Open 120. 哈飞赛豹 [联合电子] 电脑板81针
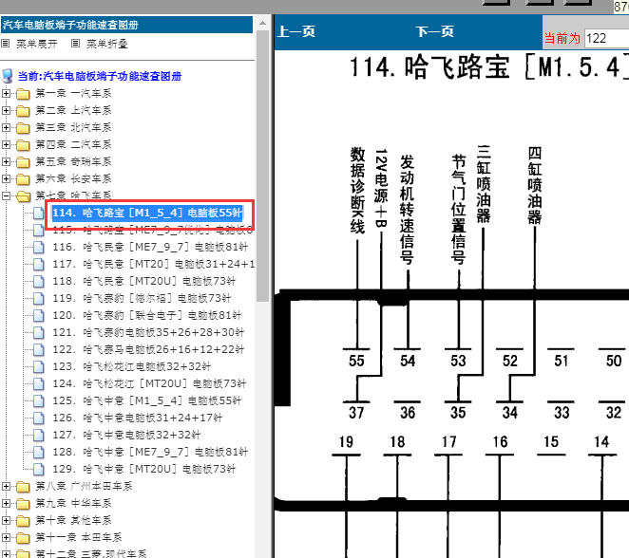 click(147, 316)
